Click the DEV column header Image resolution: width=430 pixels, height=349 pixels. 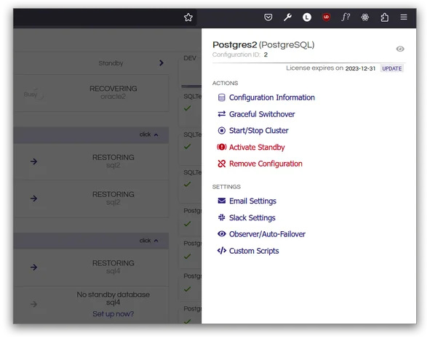coord(190,58)
